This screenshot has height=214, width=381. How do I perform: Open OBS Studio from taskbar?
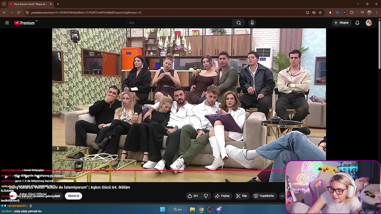point(210,209)
